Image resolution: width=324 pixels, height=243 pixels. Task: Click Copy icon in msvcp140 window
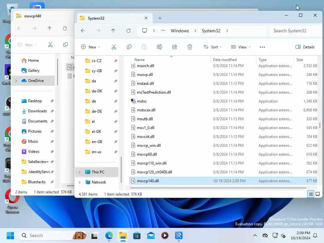(x=65, y=45)
